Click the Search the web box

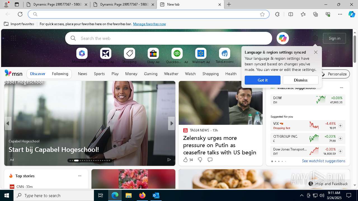click(x=169, y=38)
